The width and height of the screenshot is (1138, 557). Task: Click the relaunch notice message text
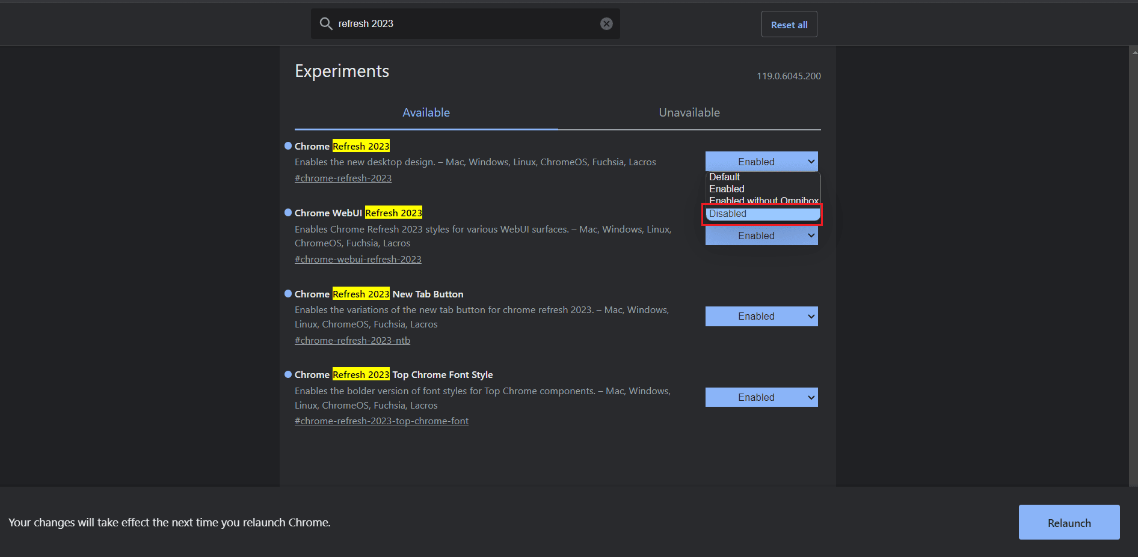coord(170,523)
